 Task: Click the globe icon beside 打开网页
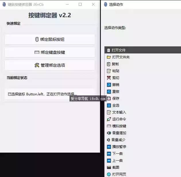pyautogui.click(x=109, y=174)
